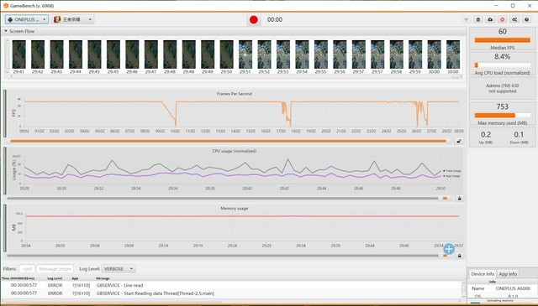Open help via the question mark icon
This screenshot has height=306, width=538.
[527, 20]
